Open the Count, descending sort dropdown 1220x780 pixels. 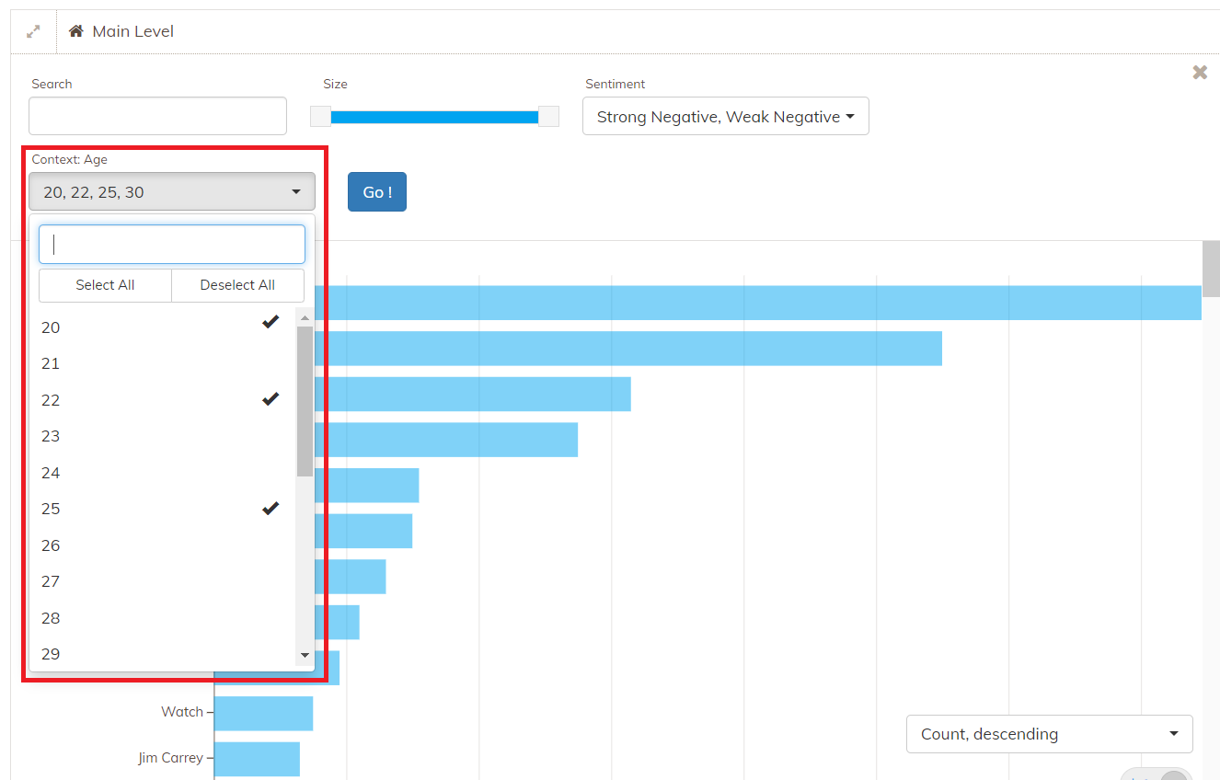1050,734
